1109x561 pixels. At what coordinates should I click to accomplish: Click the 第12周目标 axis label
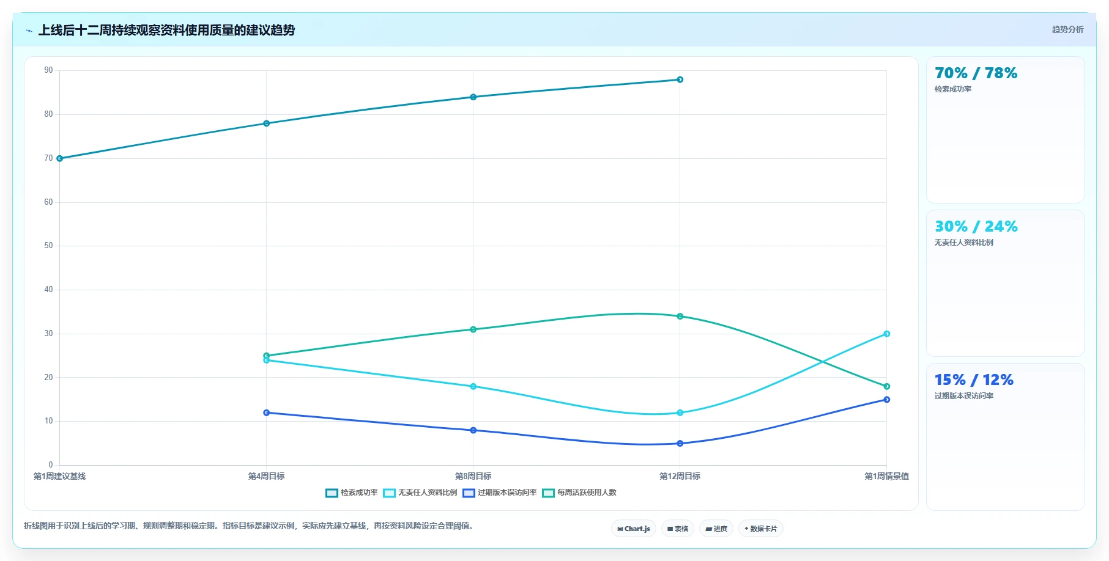(x=680, y=476)
